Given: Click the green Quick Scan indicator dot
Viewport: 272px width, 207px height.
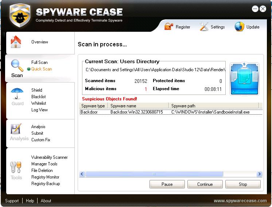Looking at the screenshot, I should click(29, 69).
